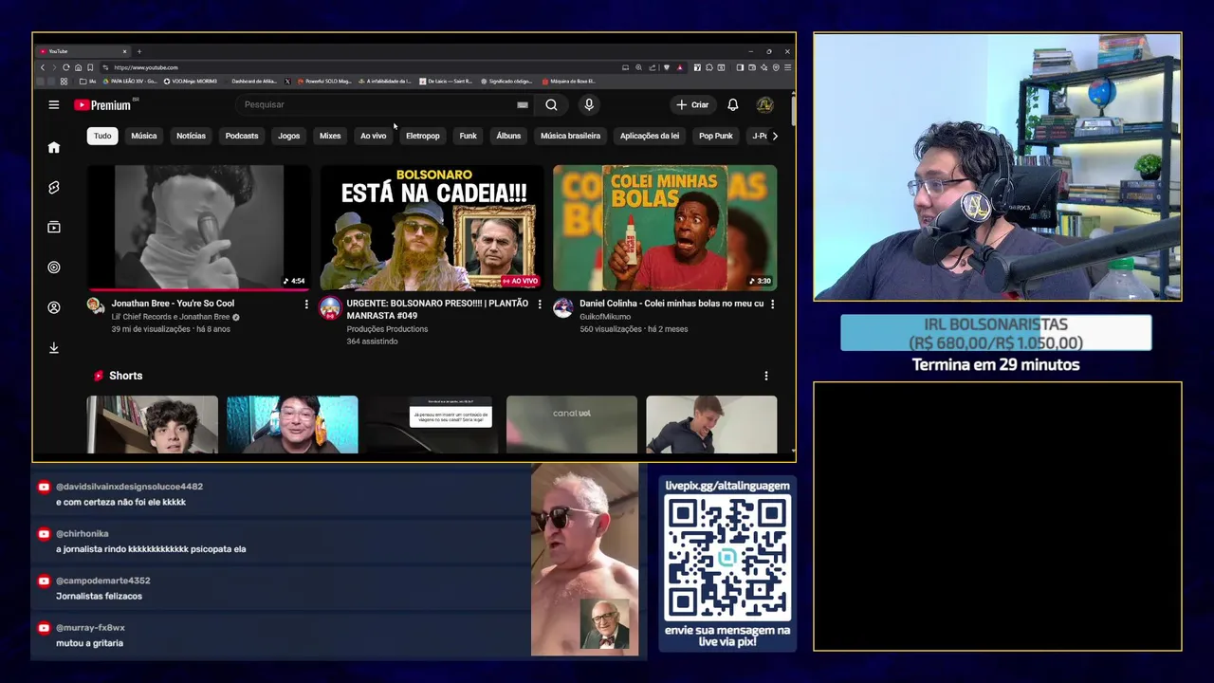Select the Tudo filter chip
1214x683 pixels.
(102, 136)
